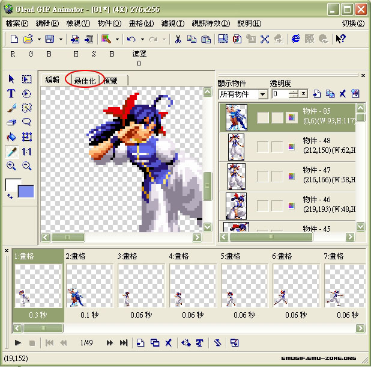Expand the Open file dropdown arrow
The width and height of the screenshot is (371, 367).
(39, 39)
